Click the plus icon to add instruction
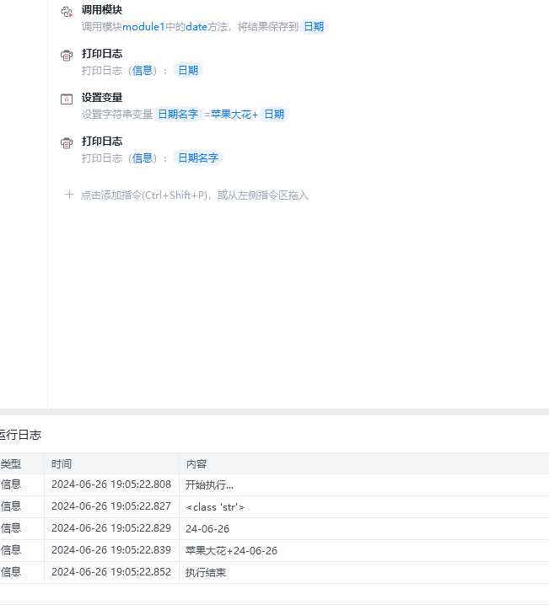This screenshot has height=610, width=549. 69,195
